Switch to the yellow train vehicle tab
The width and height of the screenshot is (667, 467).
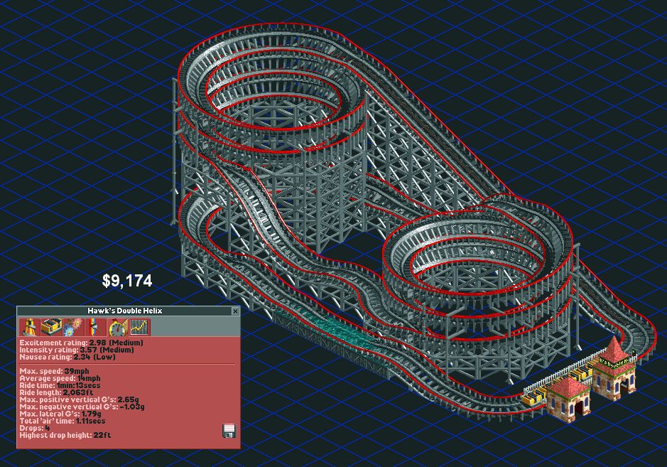51,328
